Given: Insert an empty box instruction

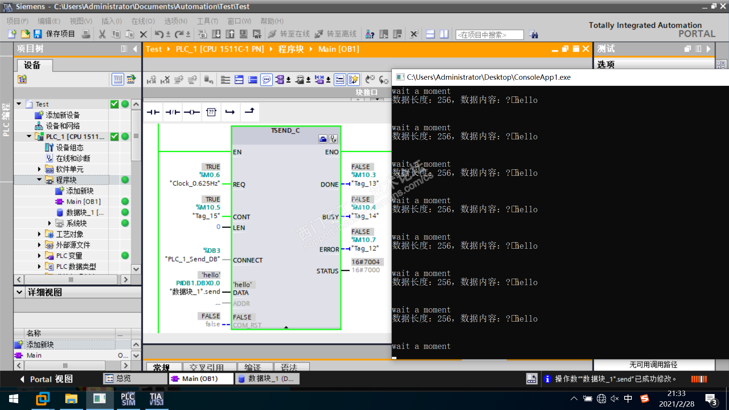Looking at the screenshot, I should (211, 112).
